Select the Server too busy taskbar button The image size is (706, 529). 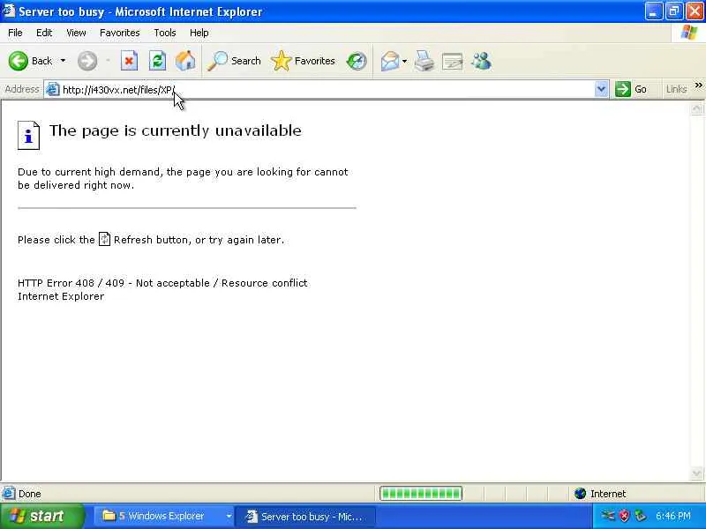pos(305,517)
